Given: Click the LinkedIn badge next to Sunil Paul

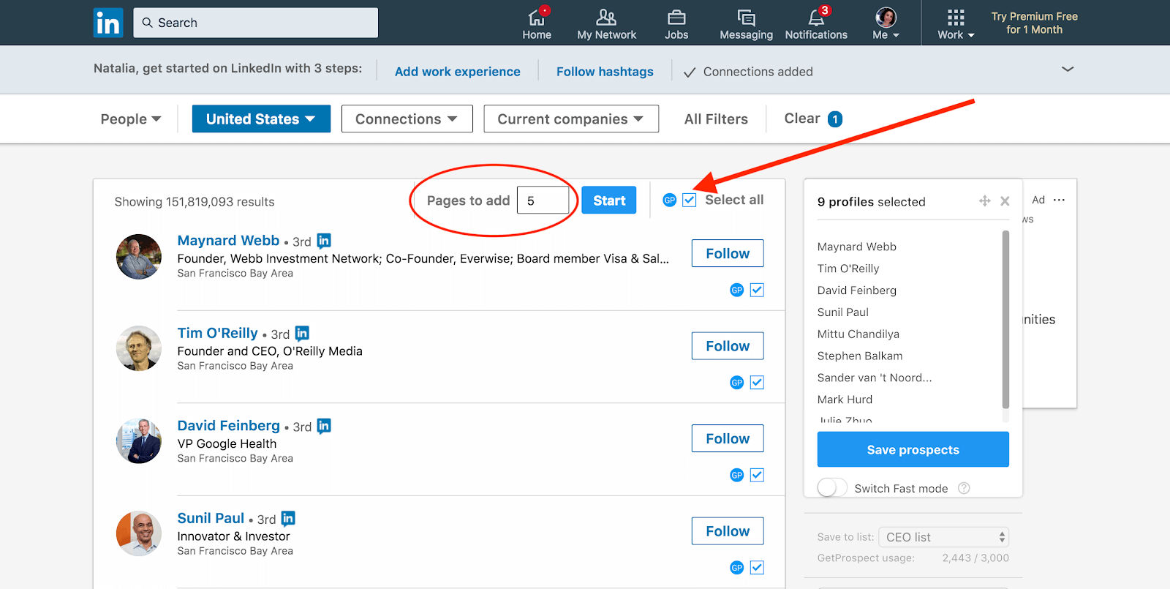Looking at the screenshot, I should click(288, 518).
